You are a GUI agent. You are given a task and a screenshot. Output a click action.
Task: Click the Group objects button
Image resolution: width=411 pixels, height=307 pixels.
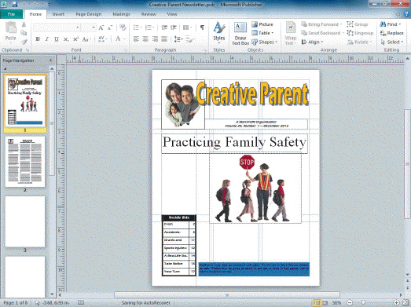(x=358, y=24)
